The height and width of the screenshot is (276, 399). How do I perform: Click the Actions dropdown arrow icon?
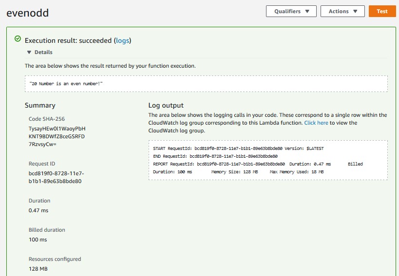coord(355,11)
